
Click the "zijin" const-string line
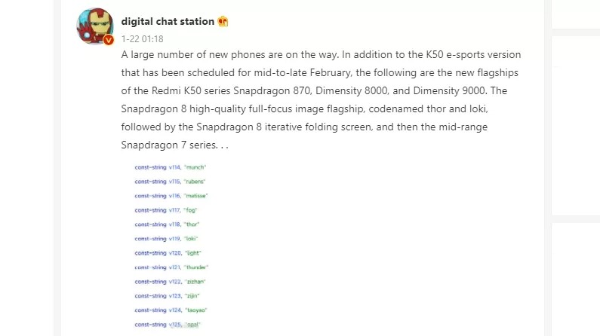pyautogui.click(x=168, y=295)
